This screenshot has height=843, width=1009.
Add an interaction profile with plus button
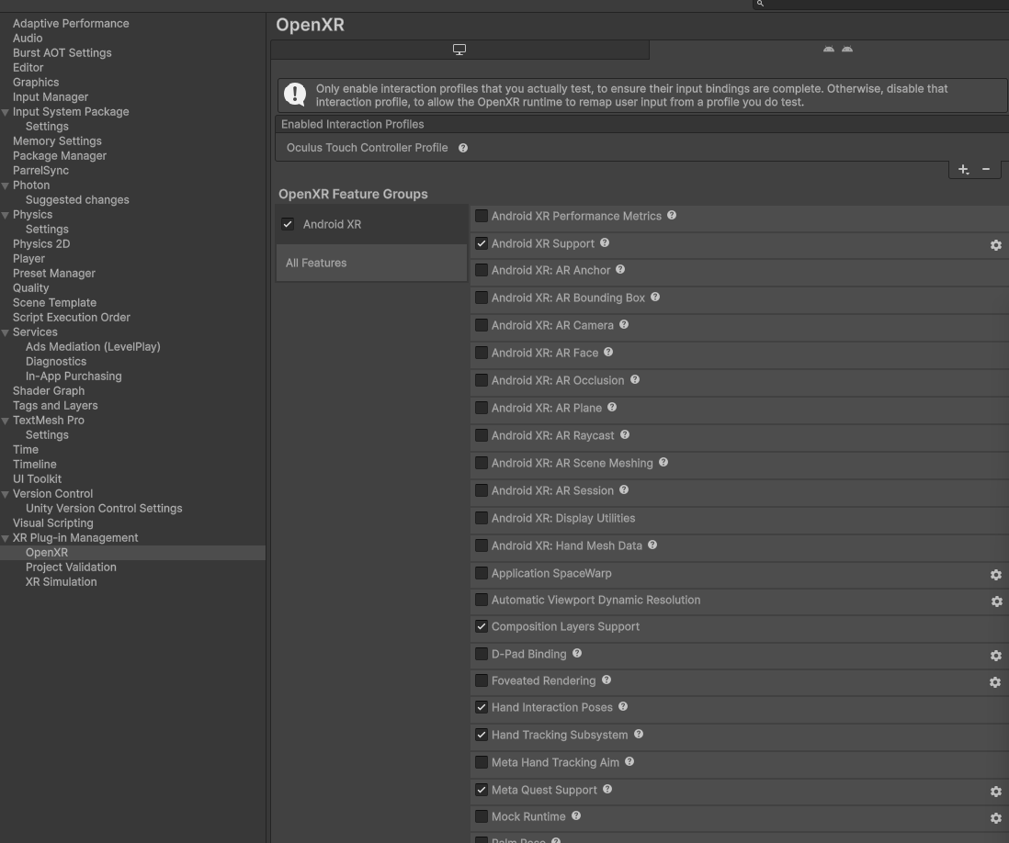(963, 169)
